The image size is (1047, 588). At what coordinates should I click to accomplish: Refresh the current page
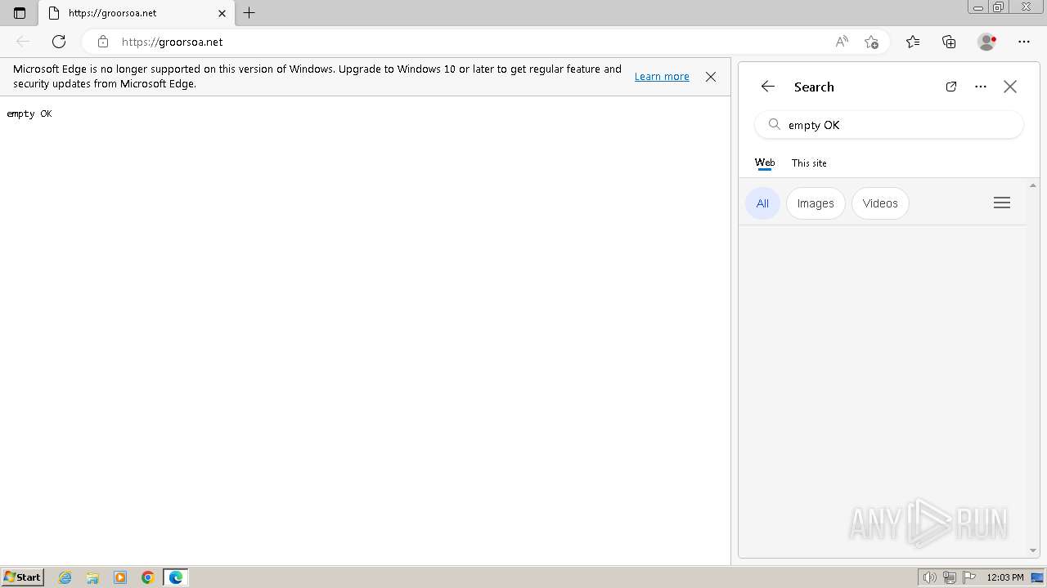coord(59,42)
